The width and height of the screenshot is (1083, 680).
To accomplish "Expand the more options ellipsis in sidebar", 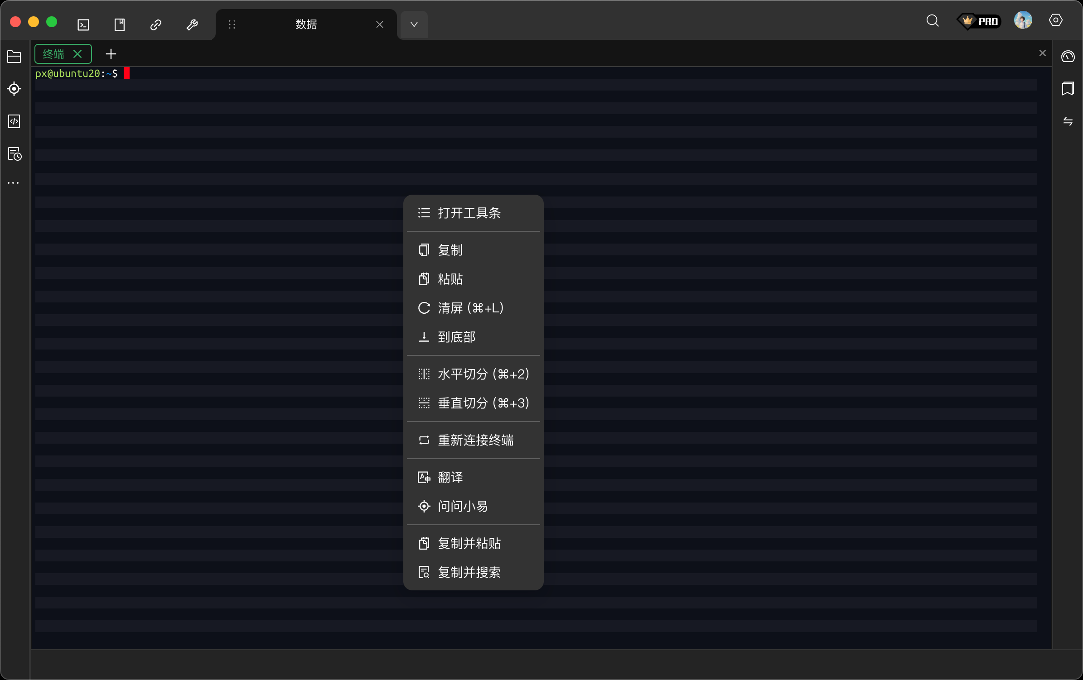I will [13, 183].
